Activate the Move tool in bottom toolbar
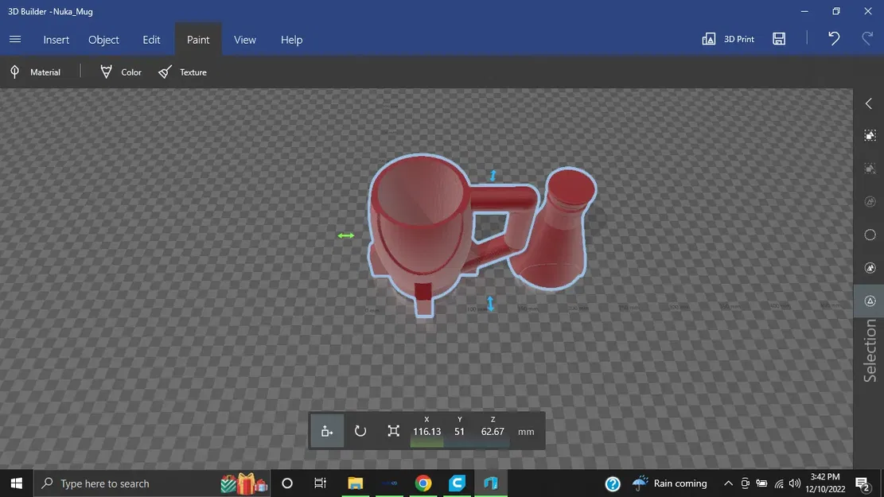 [327, 431]
